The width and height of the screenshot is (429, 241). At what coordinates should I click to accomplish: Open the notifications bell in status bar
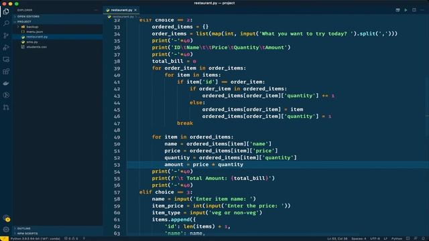(x=423, y=238)
